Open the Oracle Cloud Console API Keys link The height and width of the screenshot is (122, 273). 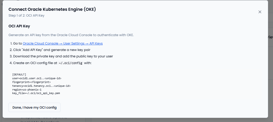click(x=63, y=43)
